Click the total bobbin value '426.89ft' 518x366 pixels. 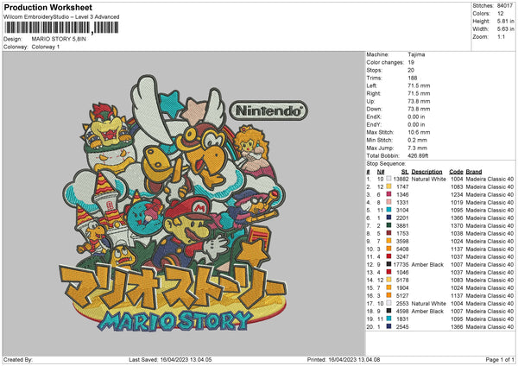pos(418,155)
